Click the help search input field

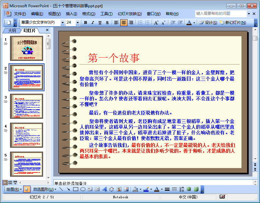(221, 14)
